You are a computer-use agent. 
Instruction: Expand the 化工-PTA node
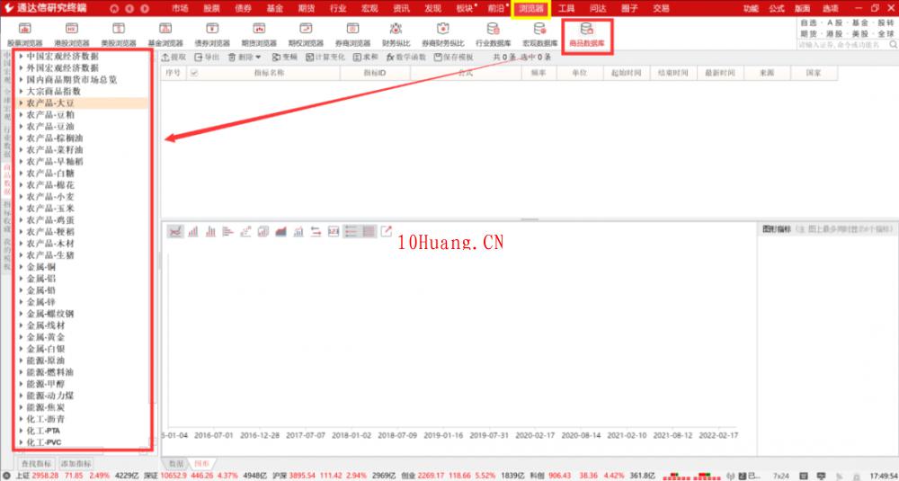[x=22, y=431]
